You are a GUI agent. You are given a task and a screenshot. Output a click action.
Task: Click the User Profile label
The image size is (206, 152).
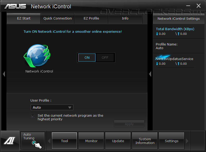41,100
